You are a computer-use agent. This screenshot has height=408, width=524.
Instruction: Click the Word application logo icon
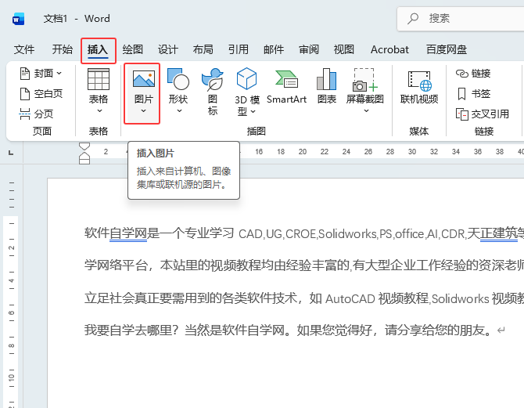click(19, 19)
